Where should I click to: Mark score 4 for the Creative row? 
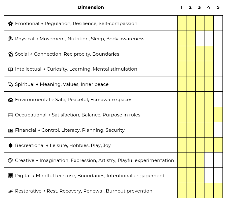coord(209,160)
